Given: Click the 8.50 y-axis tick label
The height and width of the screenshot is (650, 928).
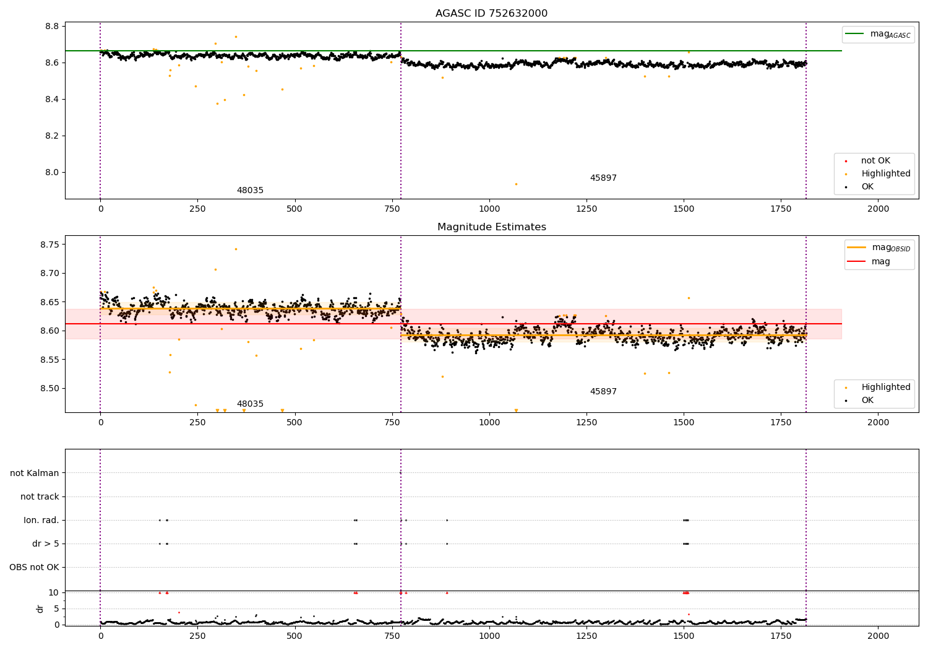Looking at the screenshot, I should pyautogui.click(x=49, y=389).
